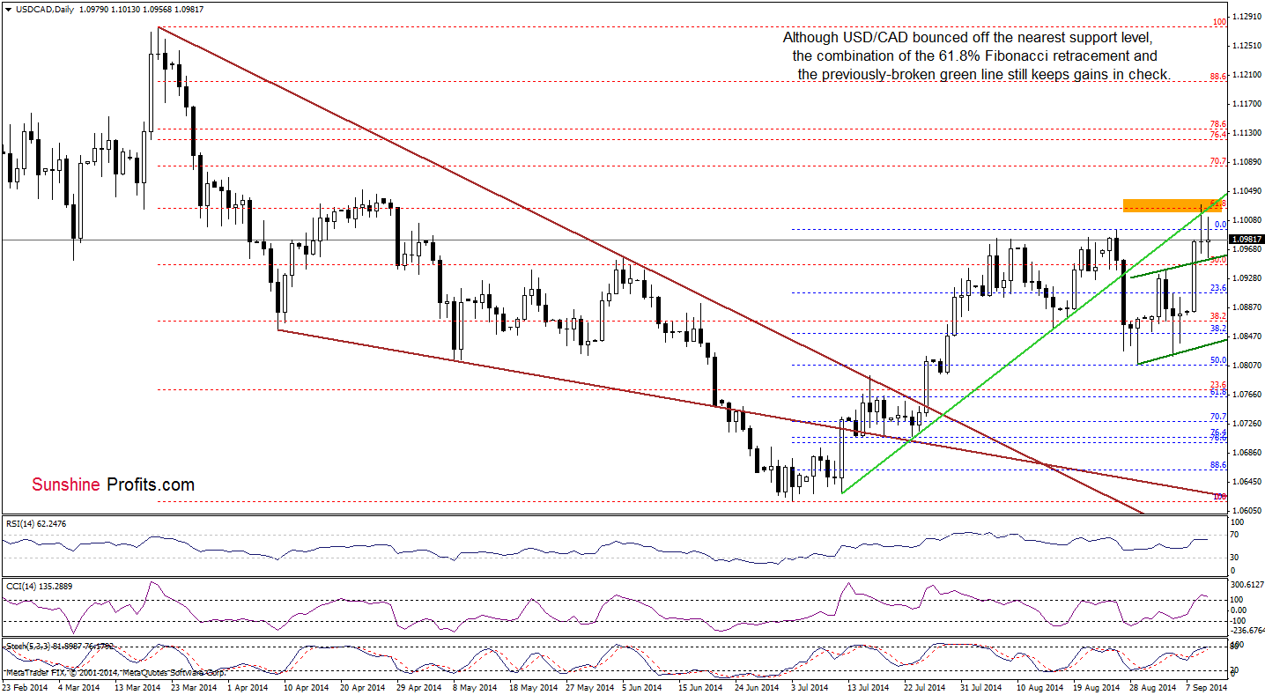Click the blue 50.0 Fibonacci level label
This screenshot has height=695, width=1265.
(1218, 360)
